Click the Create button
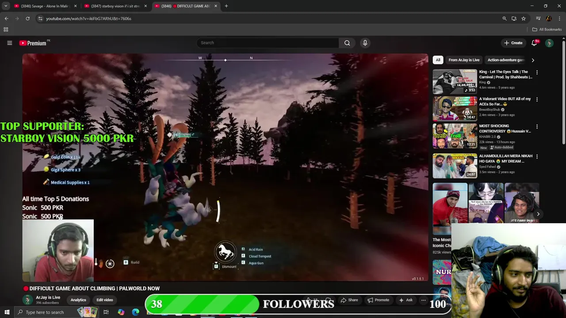 pos(513,43)
